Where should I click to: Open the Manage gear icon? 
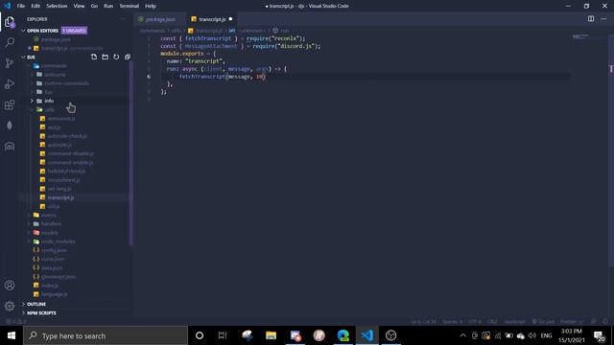coord(10,306)
